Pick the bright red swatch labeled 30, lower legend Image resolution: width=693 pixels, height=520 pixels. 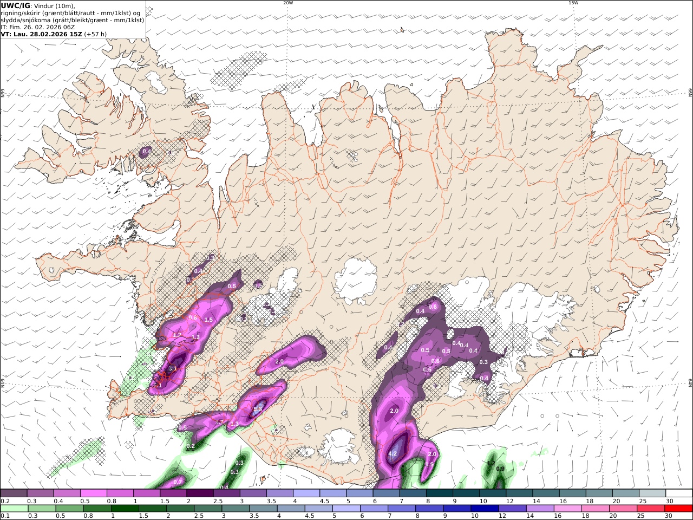pyautogui.click(x=679, y=509)
